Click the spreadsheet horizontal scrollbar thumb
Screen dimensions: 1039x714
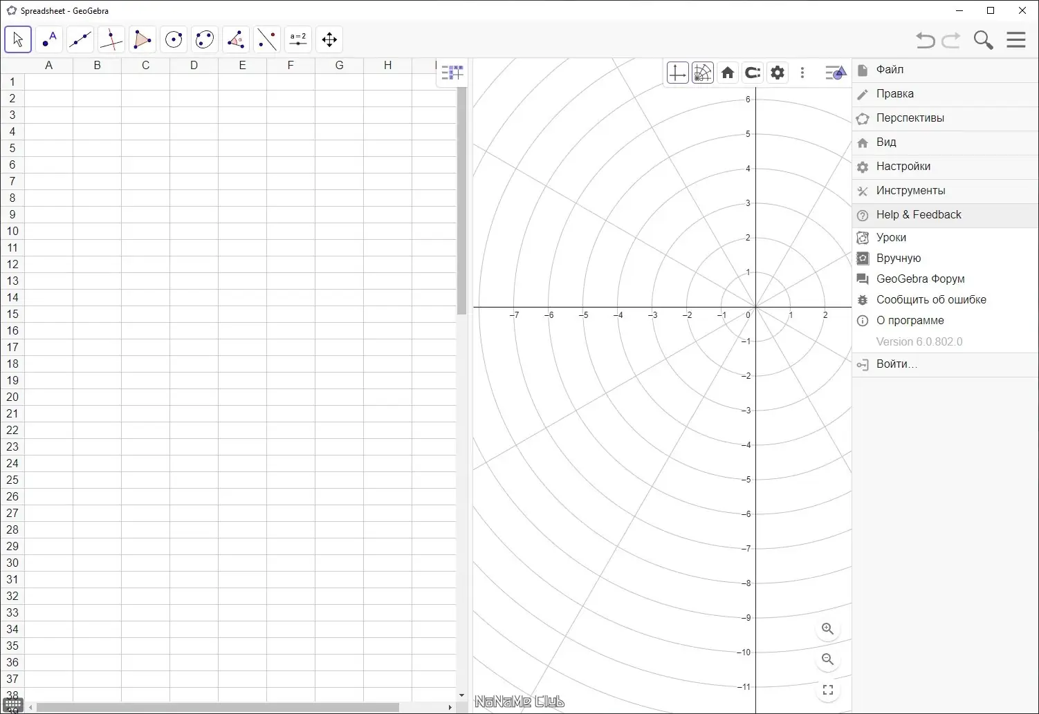pos(218,708)
